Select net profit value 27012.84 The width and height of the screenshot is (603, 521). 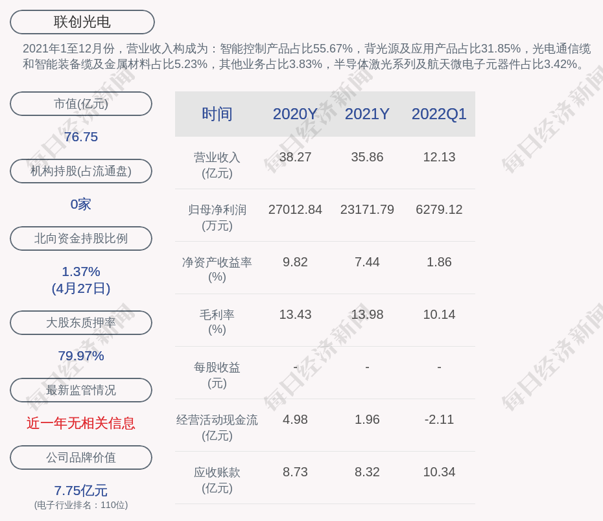[296, 209]
